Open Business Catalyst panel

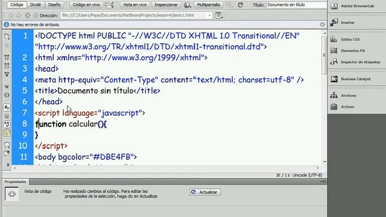(356, 79)
